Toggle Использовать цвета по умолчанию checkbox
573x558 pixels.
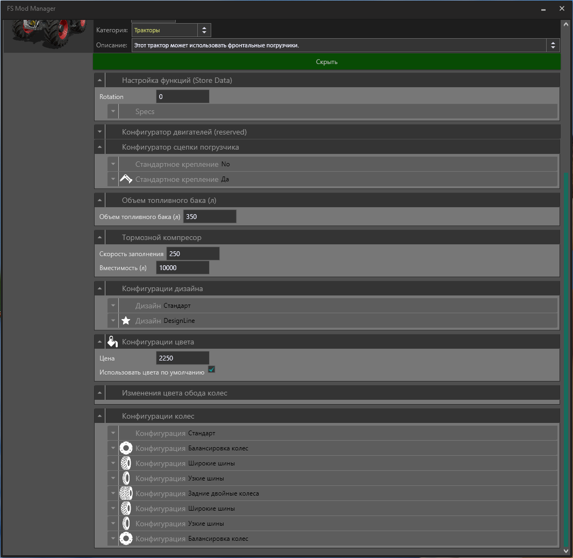(x=211, y=370)
